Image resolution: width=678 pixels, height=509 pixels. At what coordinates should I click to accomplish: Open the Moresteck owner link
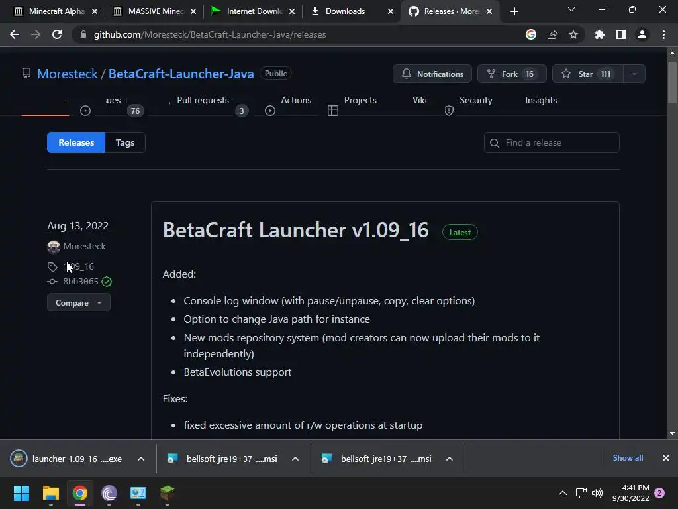point(68,74)
